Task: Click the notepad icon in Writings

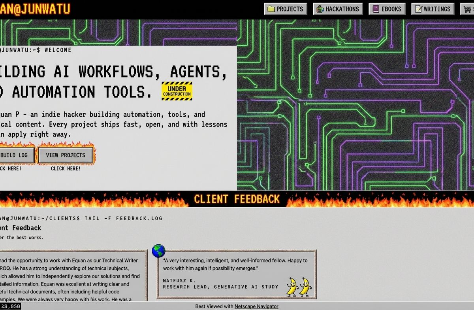Action: pyautogui.click(x=418, y=9)
